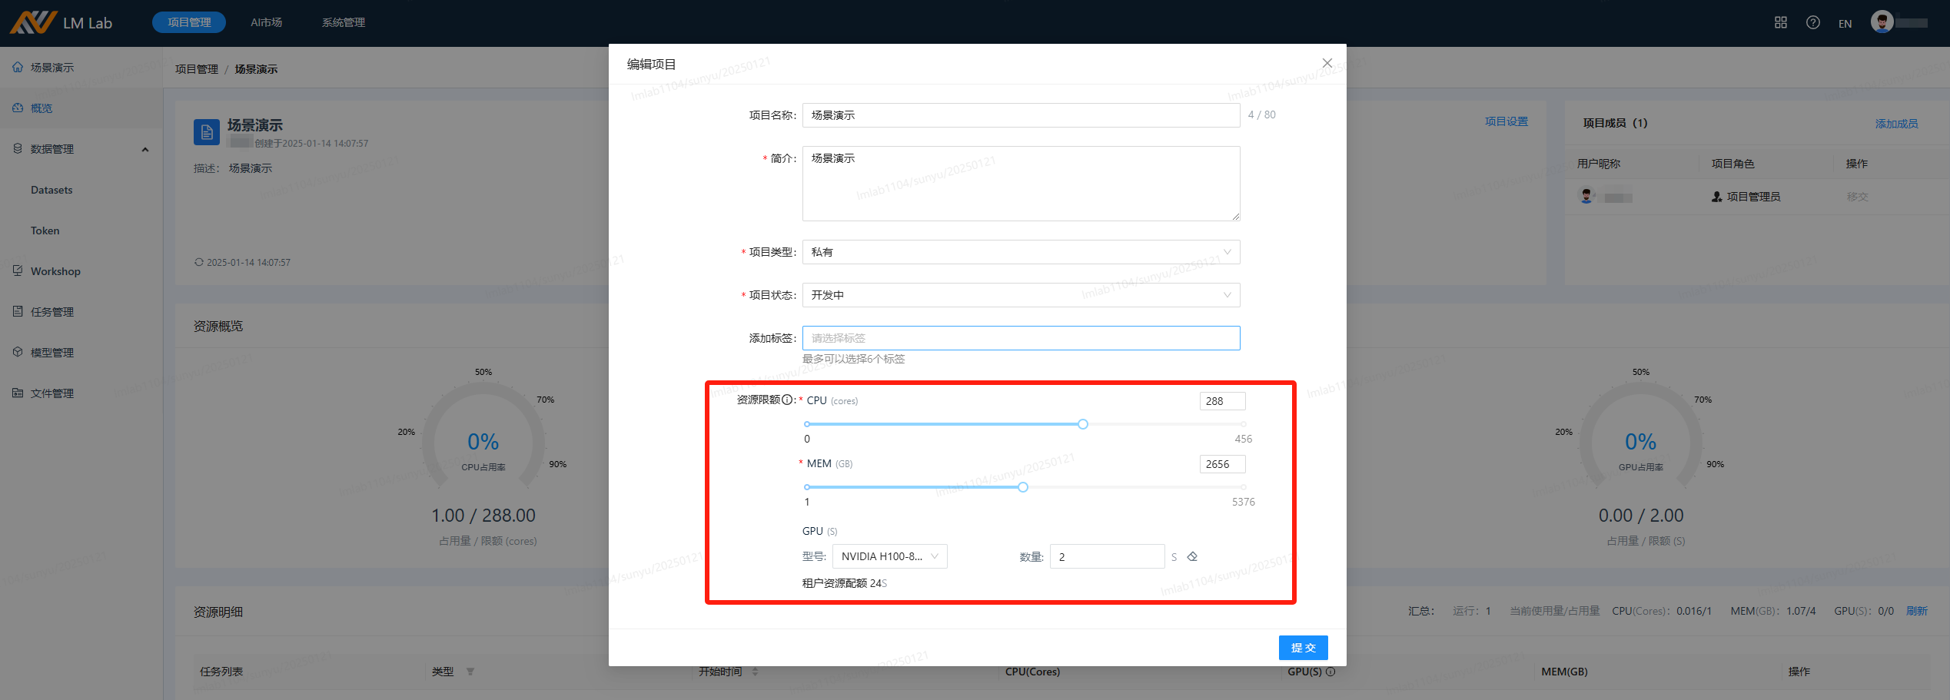Open the help question mark icon

[1812, 23]
